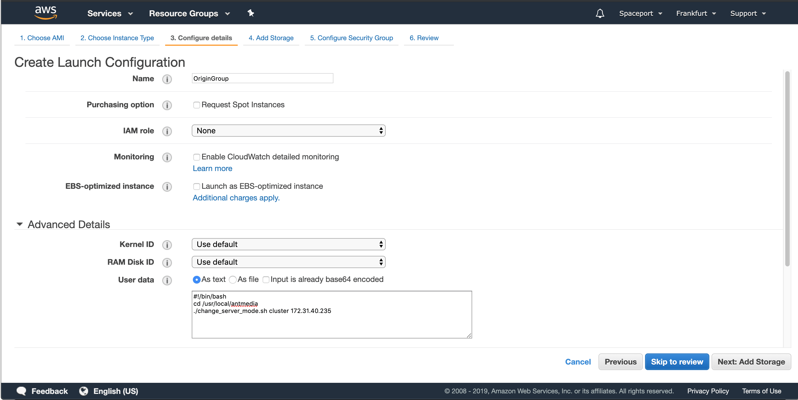
Task: Open the RAM Disk ID dropdown
Action: [x=288, y=262]
